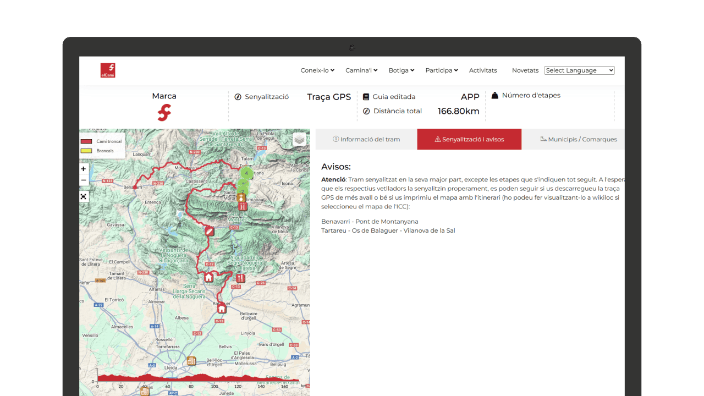This screenshot has height=396, width=704.
Task: Select the hotel H marker on the map
Action: click(x=243, y=207)
